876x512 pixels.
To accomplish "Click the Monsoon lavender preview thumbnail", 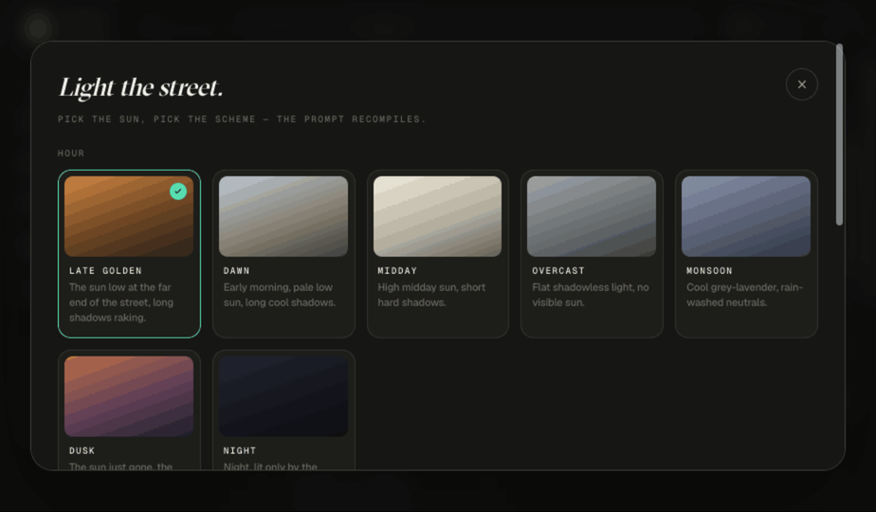I will click(746, 216).
